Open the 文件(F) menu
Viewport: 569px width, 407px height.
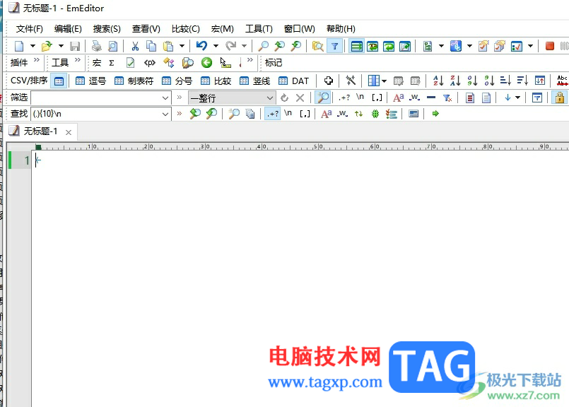pyautogui.click(x=30, y=29)
